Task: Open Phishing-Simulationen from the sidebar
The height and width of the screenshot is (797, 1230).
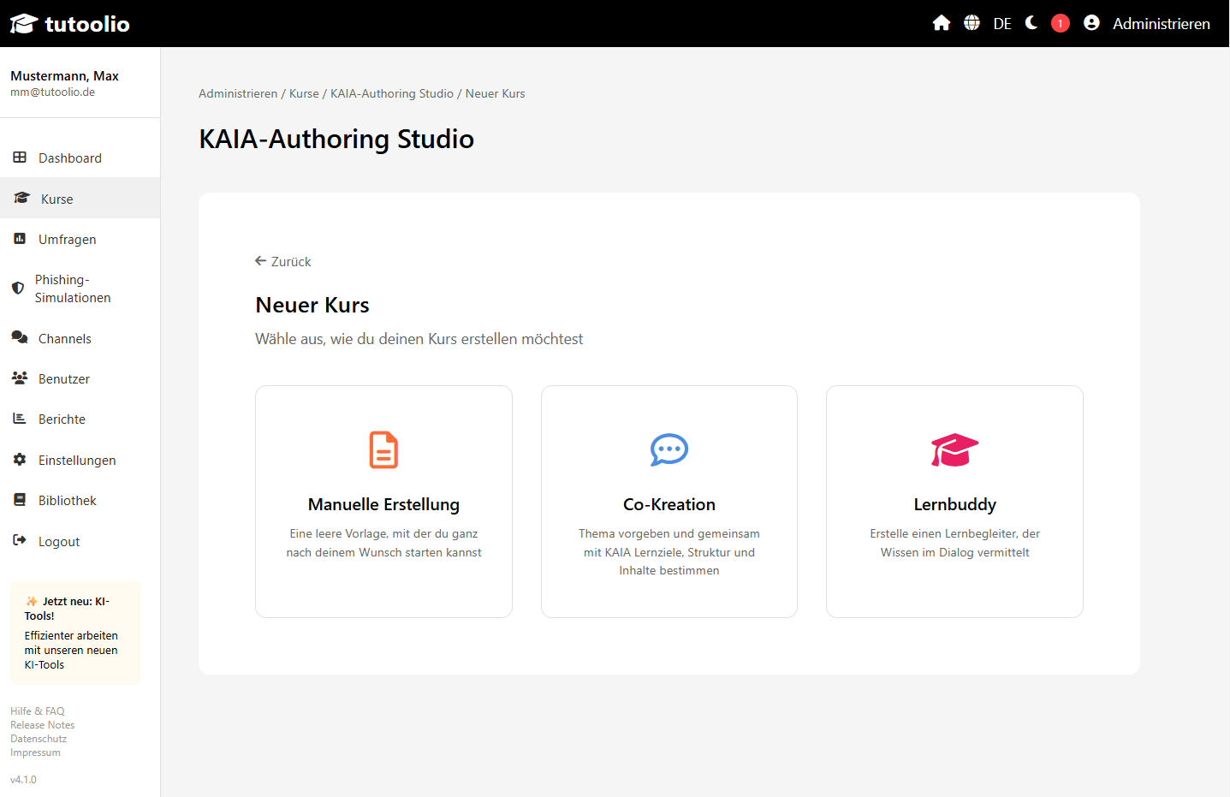Action: click(x=73, y=288)
